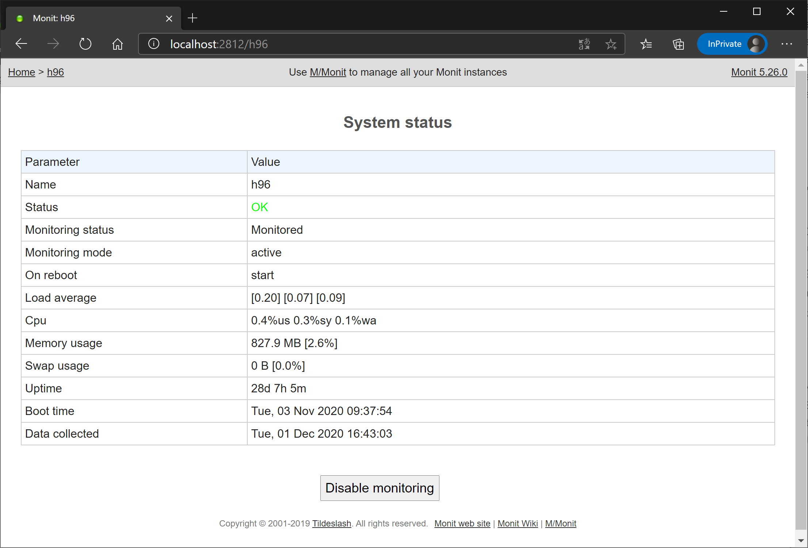The height and width of the screenshot is (548, 808).
Task: Visit the Monit Wiki link
Action: 518,523
